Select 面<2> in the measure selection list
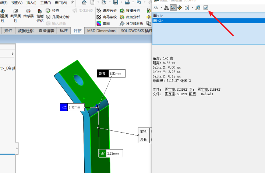This screenshot has width=265, height=173. [x=209, y=21]
